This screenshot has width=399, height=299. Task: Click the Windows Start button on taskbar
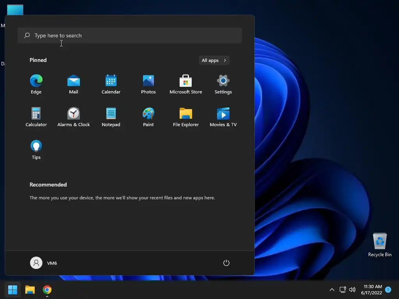point(12,290)
